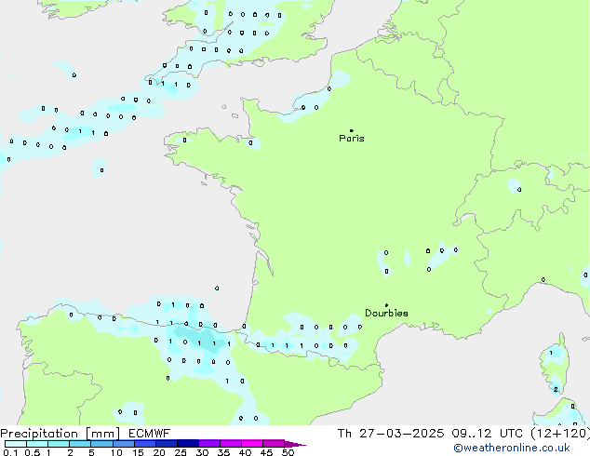Viewport: 590px width, 456px height.
Task: Click the 2 precipitation value on southern Corsica
Action: click(556, 389)
